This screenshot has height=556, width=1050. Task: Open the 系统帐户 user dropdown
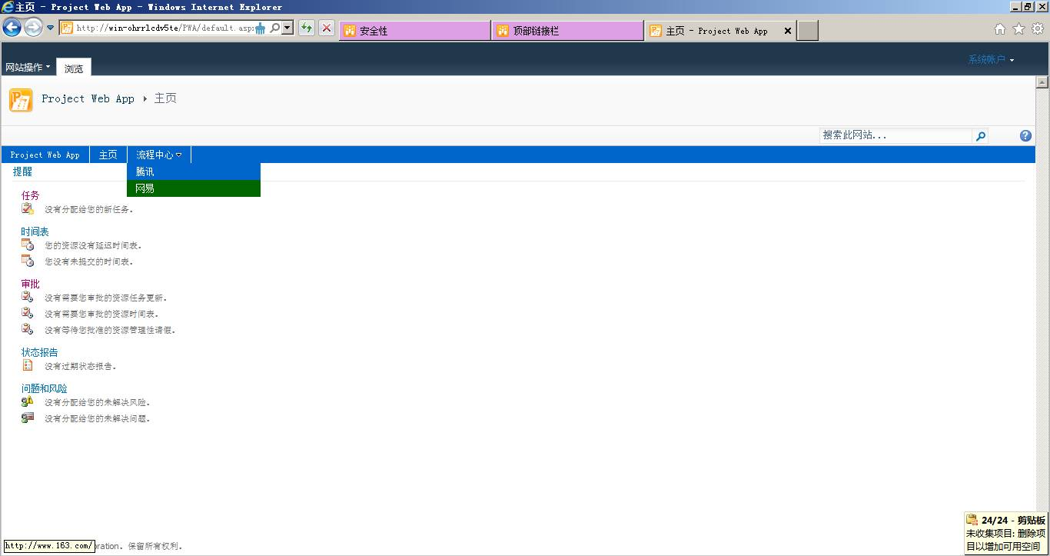point(992,59)
